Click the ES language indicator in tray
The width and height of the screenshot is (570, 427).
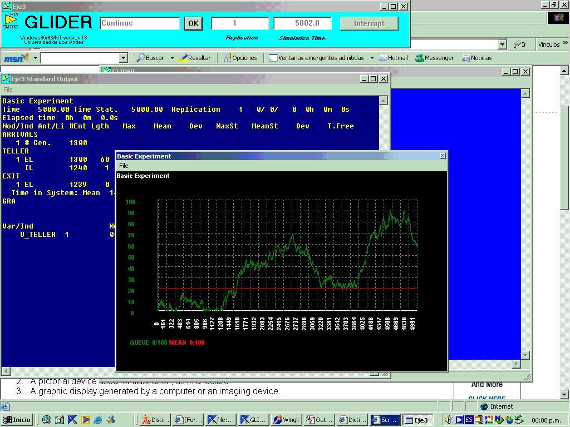pyautogui.click(x=469, y=420)
